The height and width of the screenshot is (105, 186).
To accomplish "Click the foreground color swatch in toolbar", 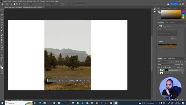I will 1,67.
